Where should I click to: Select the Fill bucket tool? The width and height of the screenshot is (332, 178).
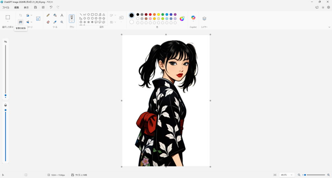55,15
